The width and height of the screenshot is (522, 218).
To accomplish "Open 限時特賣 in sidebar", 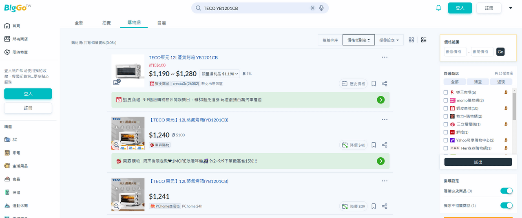I will point(16,52).
